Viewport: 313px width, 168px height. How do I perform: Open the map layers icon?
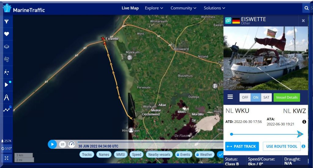click(7, 47)
